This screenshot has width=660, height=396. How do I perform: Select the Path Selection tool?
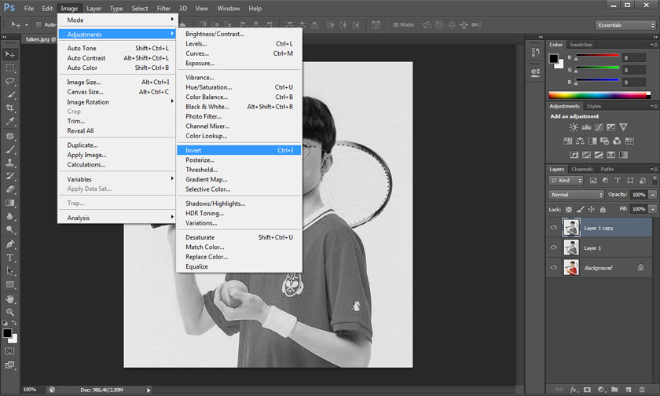tap(9, 271)
